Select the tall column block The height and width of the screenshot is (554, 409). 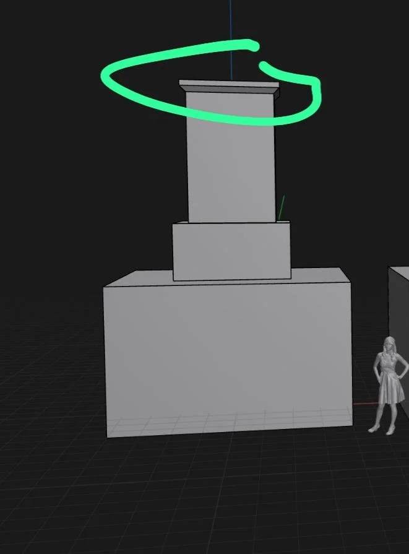[231, 157]
